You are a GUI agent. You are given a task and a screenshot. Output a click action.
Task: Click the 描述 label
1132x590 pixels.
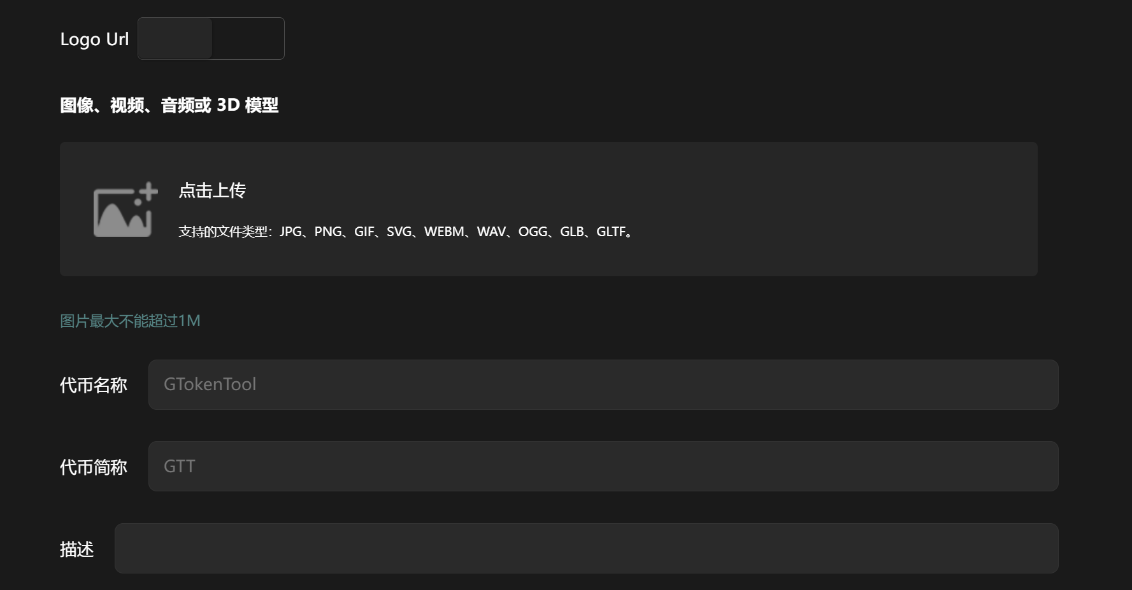(76, 549)
